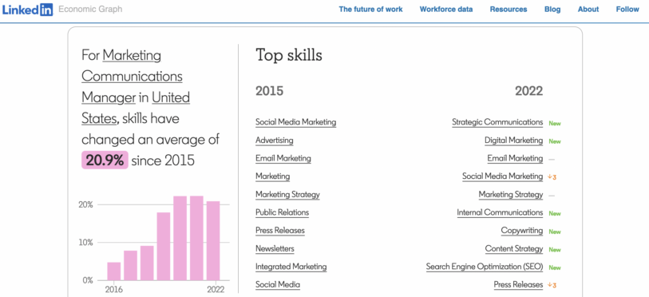Open 2022 skill Digital Marketing
This screenshot has width=649, height=297.
click(x=513, y=141)
